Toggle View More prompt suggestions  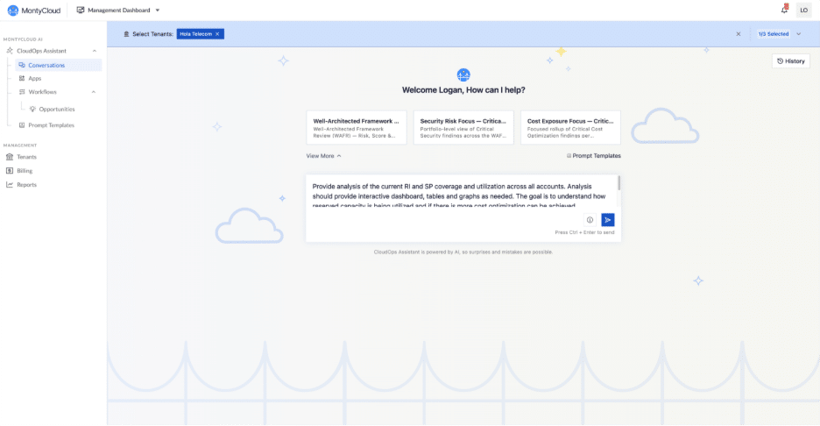click(323, 156)
